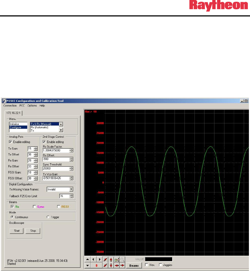Click the red right arrow icon
The image size is (250, 271).
tap(122, 265)
